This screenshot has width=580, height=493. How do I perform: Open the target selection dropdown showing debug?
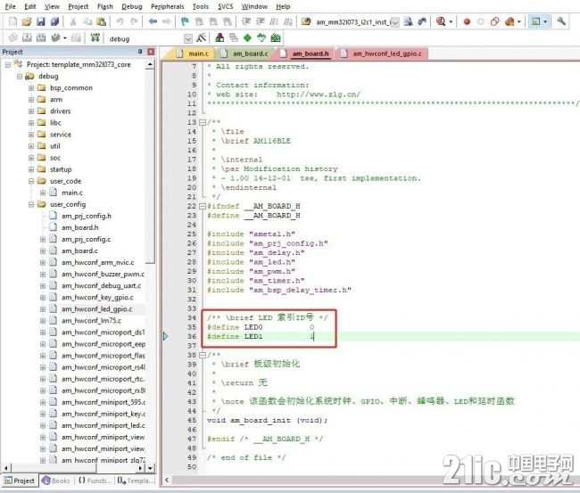pos(188,38)
